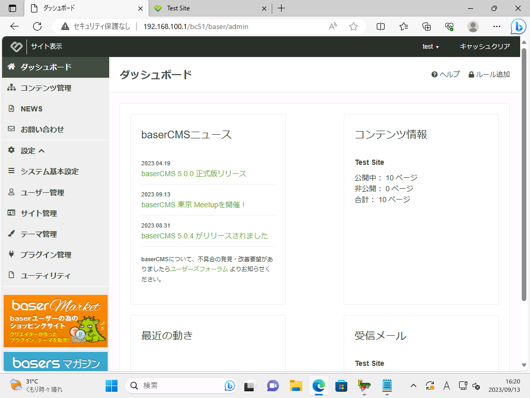530x398 pixels.
Task: Open テーマ管理 in sidebar
Action: coord(39,234)
